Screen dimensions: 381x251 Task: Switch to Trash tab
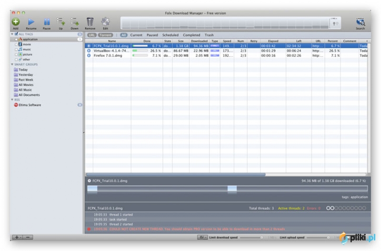[209, 35]
